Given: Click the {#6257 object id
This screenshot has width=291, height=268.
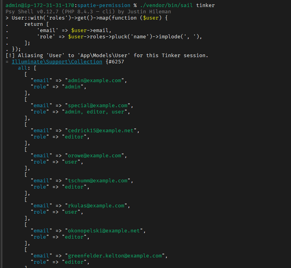Looking at the screenshot, I should pos(115,62).
